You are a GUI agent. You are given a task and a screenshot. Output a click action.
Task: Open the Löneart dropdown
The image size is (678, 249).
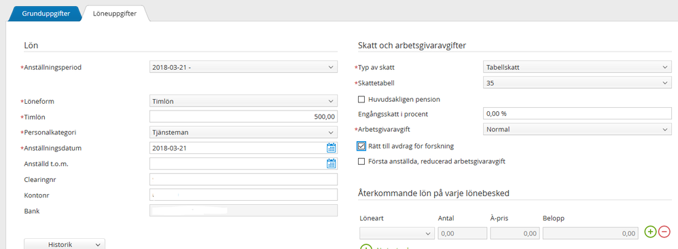click(x=397, y=233)
